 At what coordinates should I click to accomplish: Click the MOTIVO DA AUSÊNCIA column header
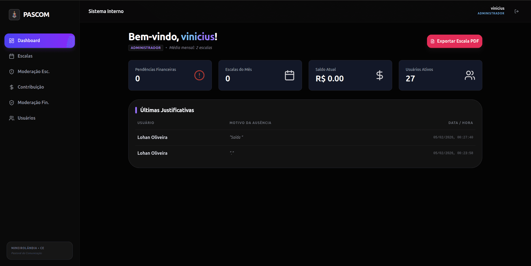(250, 123)
